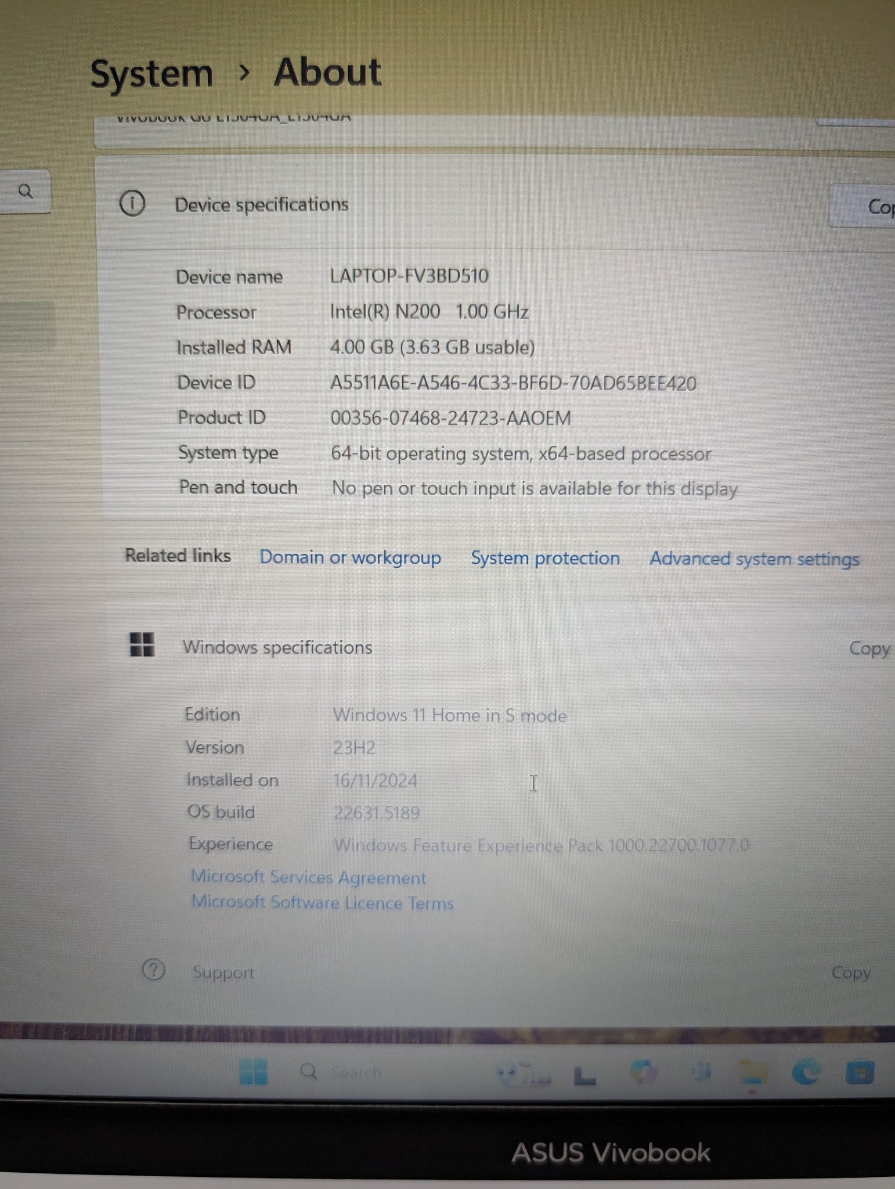Open the System protection link
The image size is (895, 1189).
pos(545,558)
